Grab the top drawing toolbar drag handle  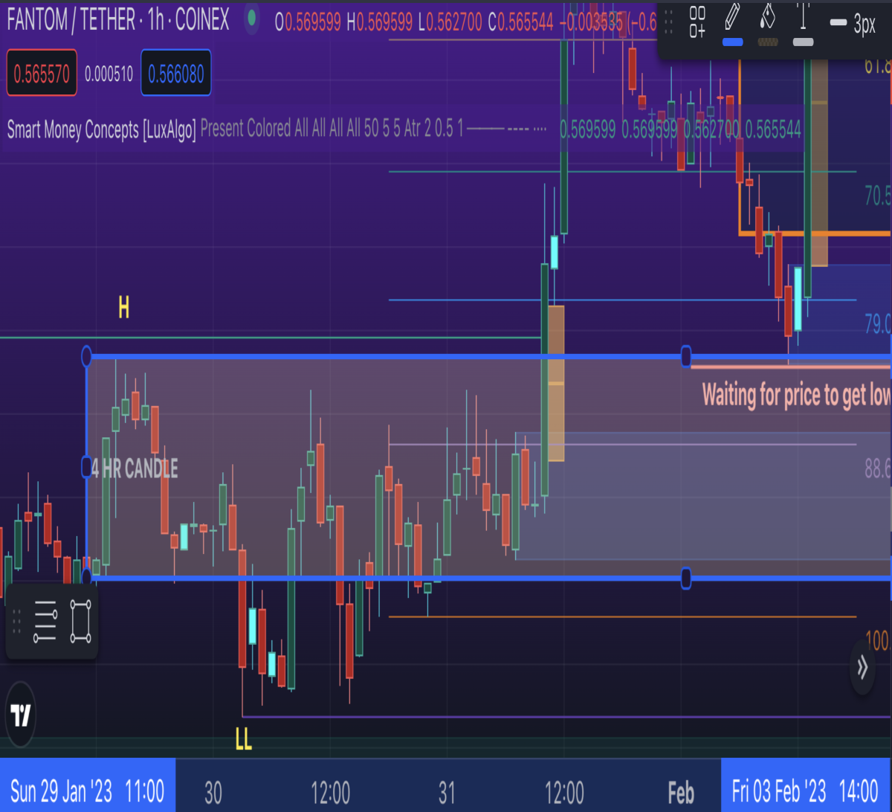click(x=669, y=22)
